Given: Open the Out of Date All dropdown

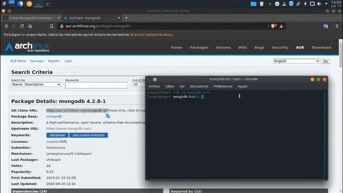Looking at the screenshot, I should tap(138, 85).
